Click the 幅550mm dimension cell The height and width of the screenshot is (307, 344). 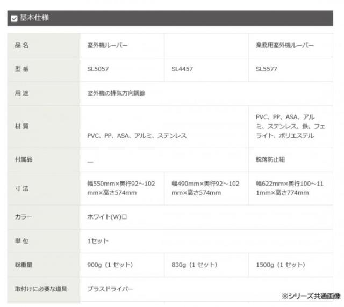click(121, 188)
